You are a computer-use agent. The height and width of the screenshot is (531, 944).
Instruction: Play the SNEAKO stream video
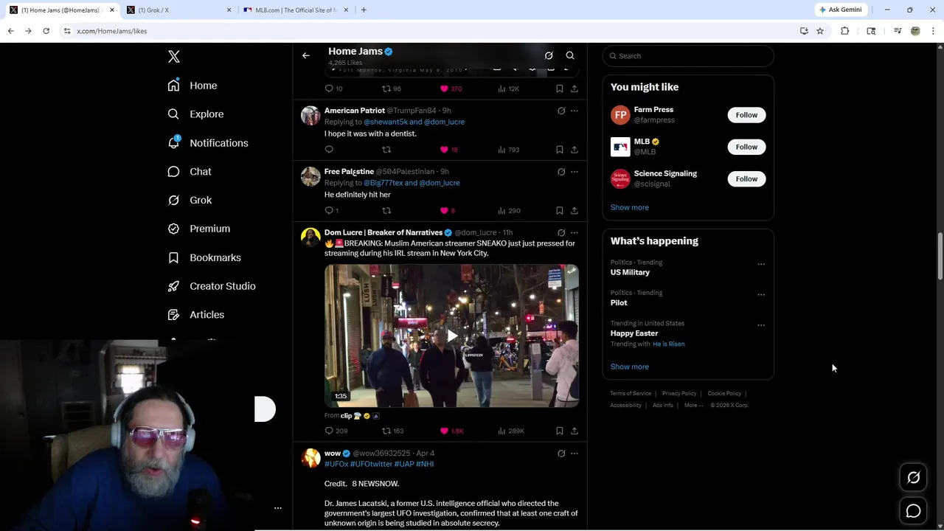tap(451, 336)
